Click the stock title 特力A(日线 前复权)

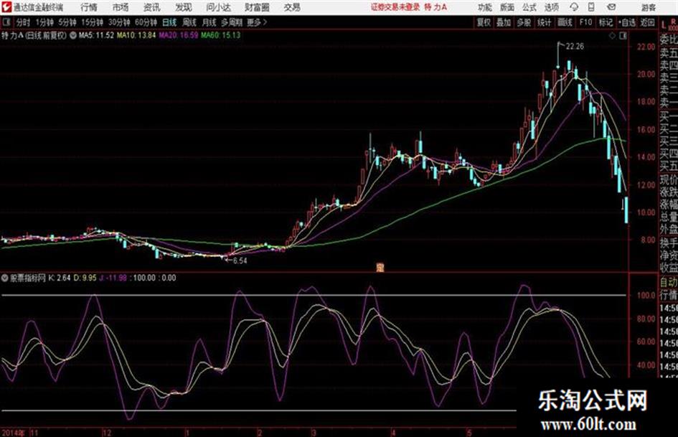(x=34, y=35)
